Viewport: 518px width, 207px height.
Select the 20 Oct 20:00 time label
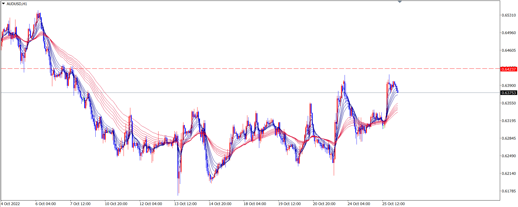pyautogui.click(x=324, y=204)
